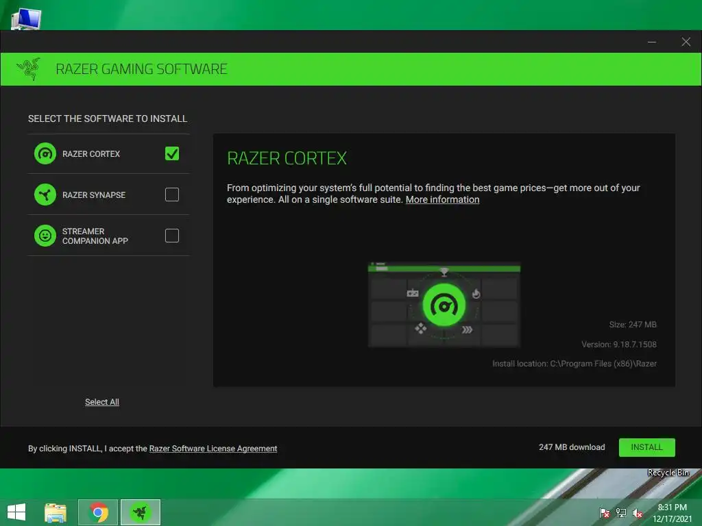Open Google Chrome from the taskbar

pos(98,512)
